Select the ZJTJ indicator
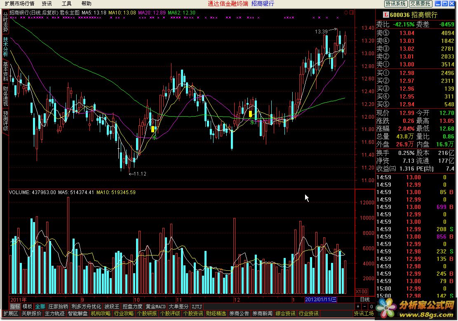This screenshot has height=321, width=458. [x=197, y=307]
